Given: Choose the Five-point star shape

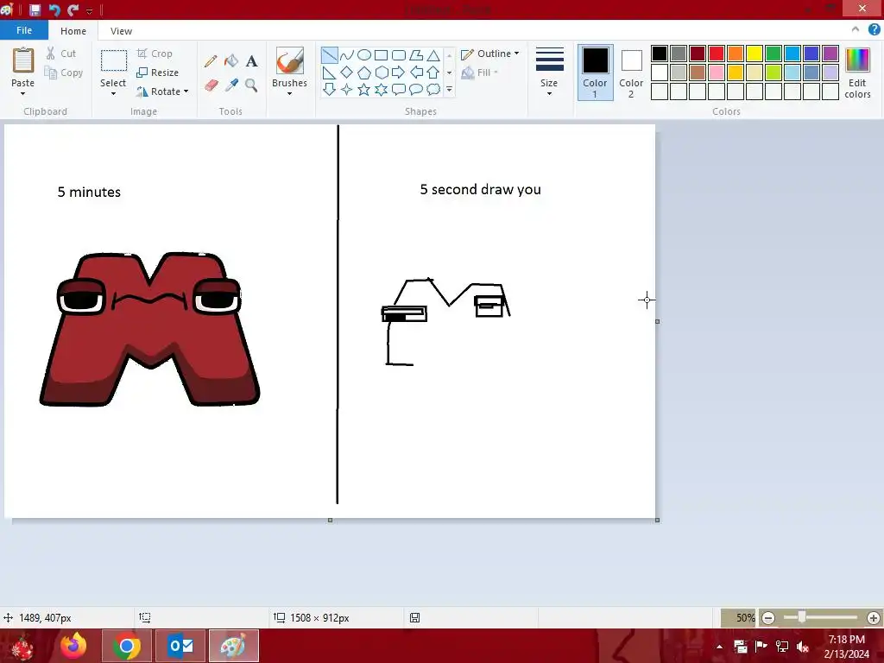Looking at the screenshot, I should tap(364, 89).
